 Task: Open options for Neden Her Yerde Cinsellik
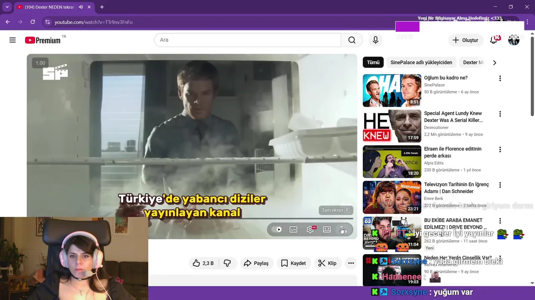[500, 258]
